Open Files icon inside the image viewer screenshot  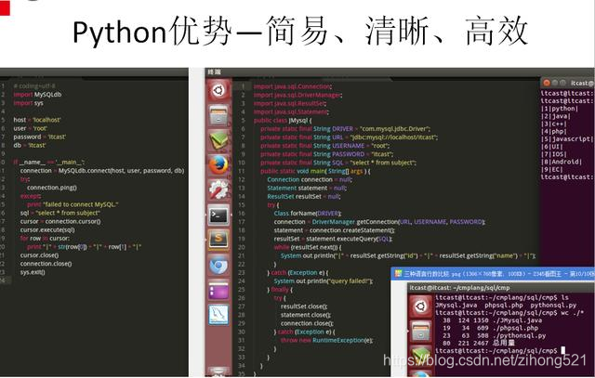pos(420,331)
